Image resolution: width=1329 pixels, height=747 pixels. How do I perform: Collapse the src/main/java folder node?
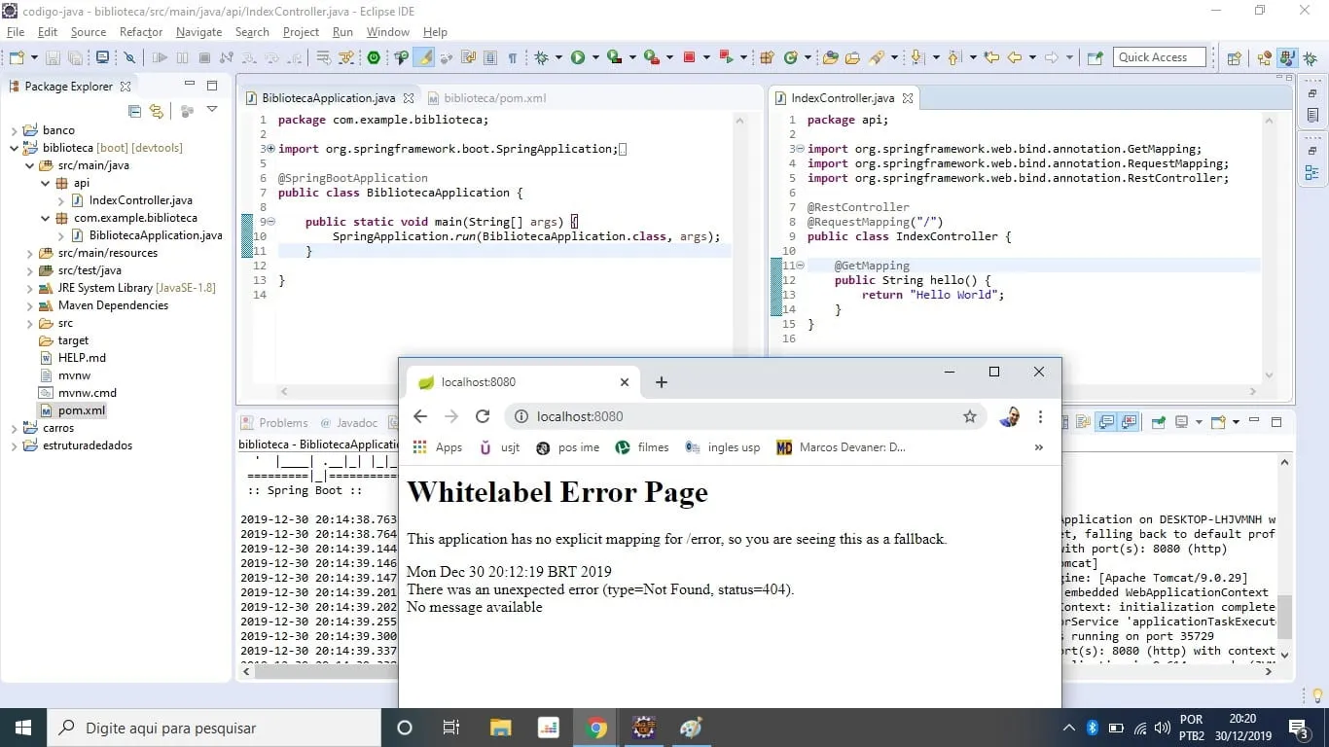[29, 165]
